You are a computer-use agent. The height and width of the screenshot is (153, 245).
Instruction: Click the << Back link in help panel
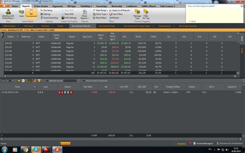coord(192,21)
